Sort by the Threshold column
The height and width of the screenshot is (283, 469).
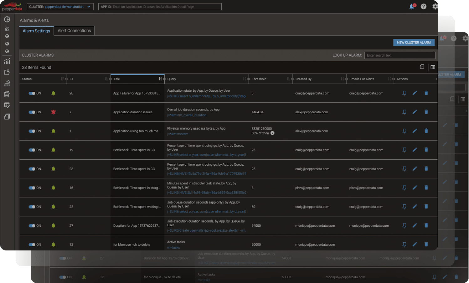pyautogui.click(x=288, y=79)
